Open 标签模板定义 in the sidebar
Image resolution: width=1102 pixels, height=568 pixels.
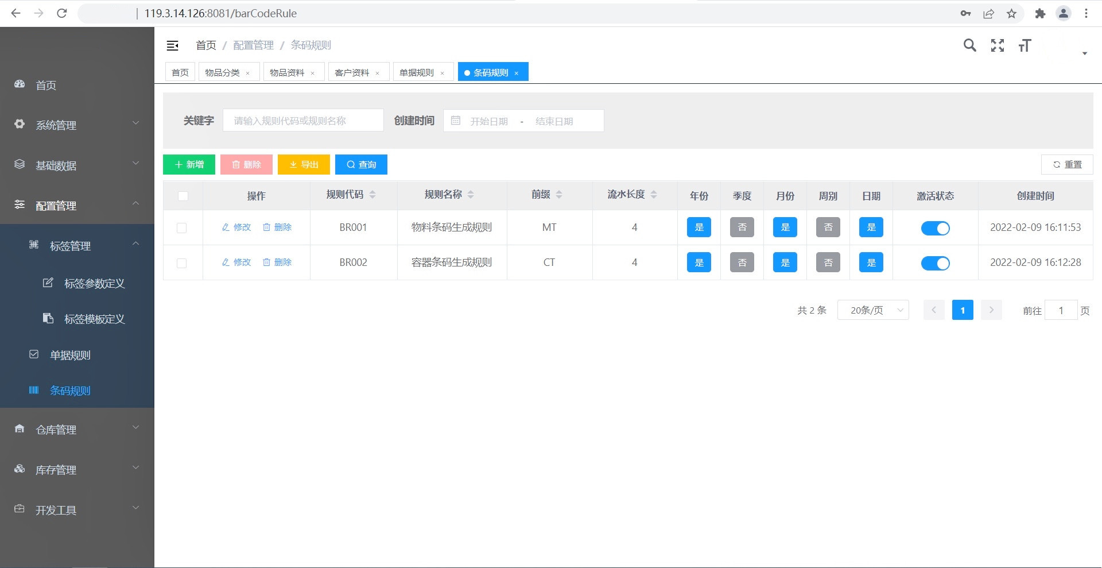tap(94, 319)
